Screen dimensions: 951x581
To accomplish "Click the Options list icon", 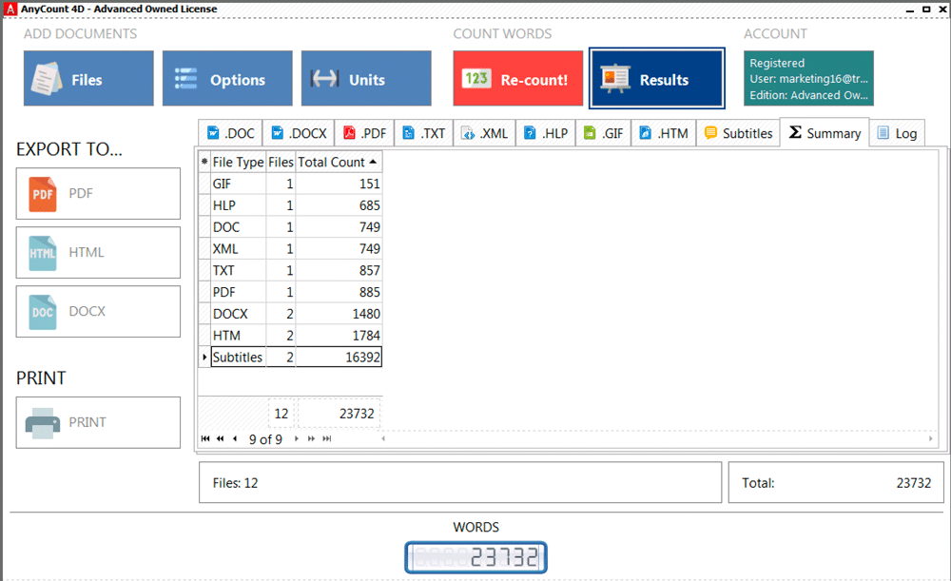I will [x=185, y=79].
